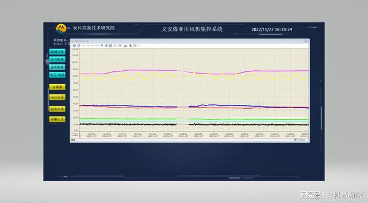Click the ruler icon in trend toolbar
This screenshot has height=203, width=368.
[x=120, y=46]
